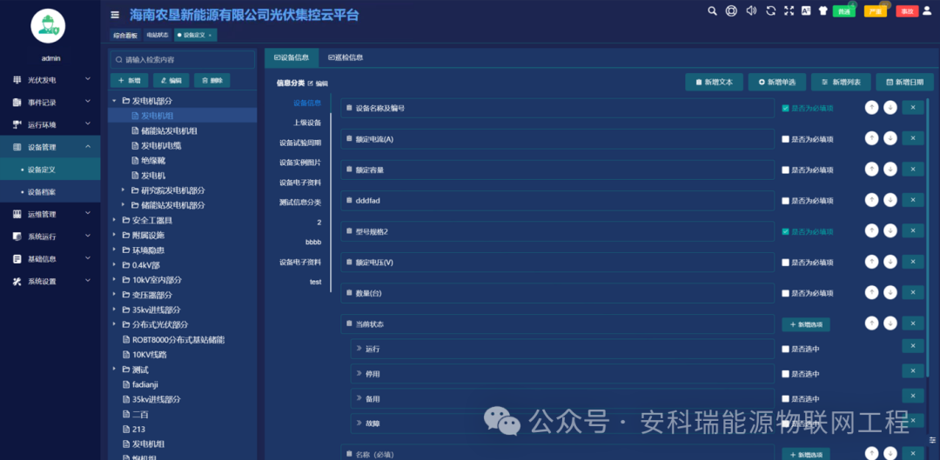Viewport: 940px width, 460px height.
Task: Open the 综合看板 page tab
Action: (x=125, y=36)
